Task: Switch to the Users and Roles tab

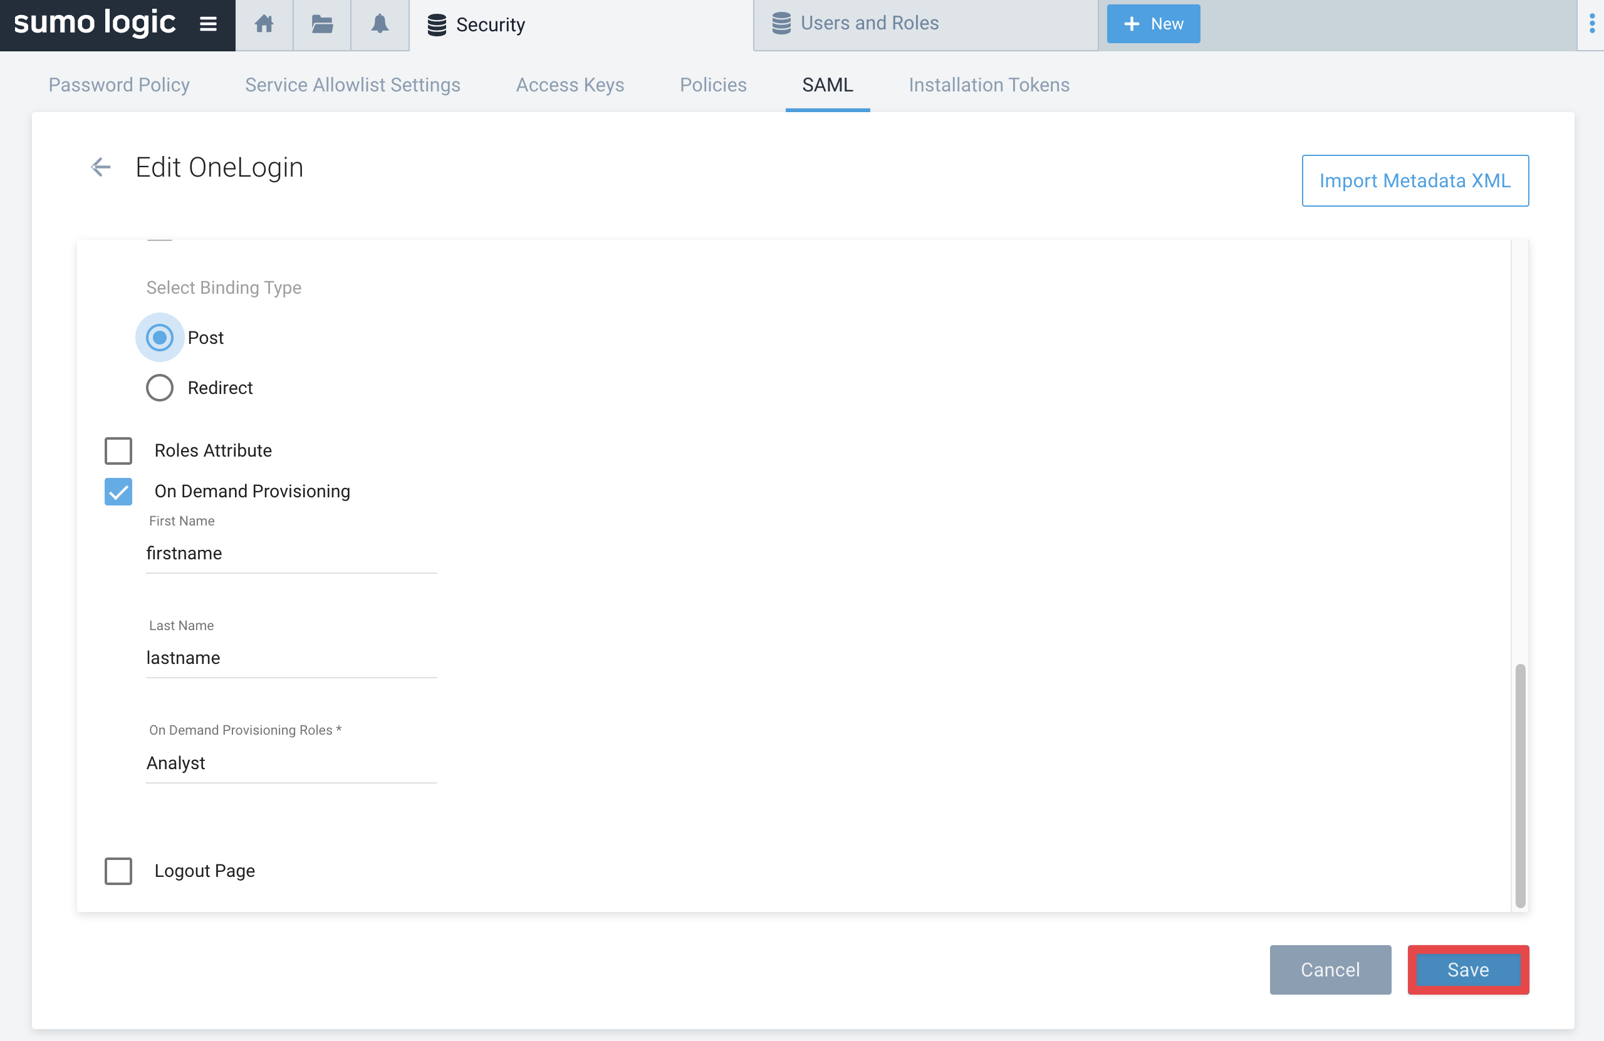Action: [x=925, y=25]
